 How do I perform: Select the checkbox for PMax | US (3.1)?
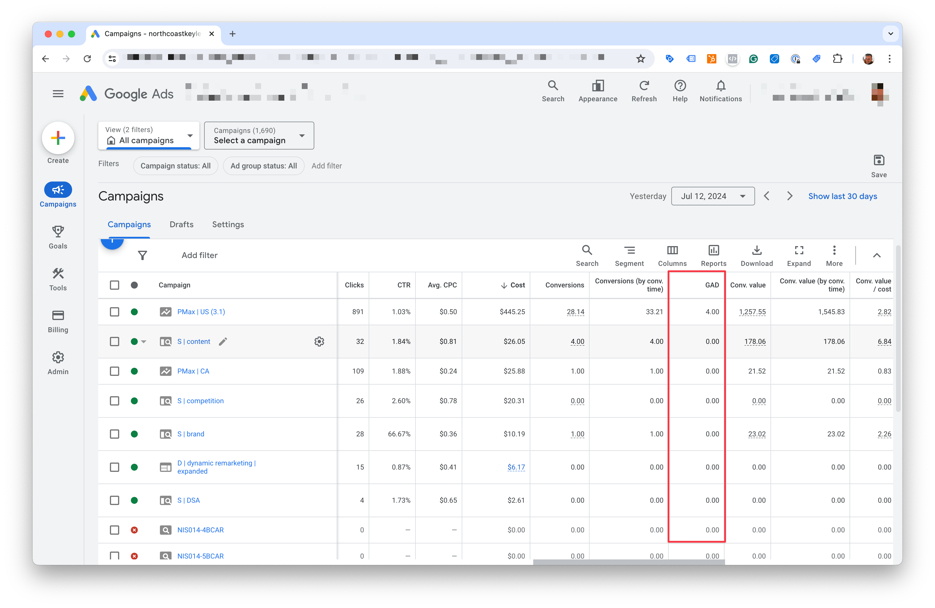pyautogui.click(x=114, y=312)
